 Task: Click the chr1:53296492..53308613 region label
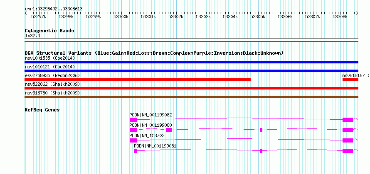point(54,9)
